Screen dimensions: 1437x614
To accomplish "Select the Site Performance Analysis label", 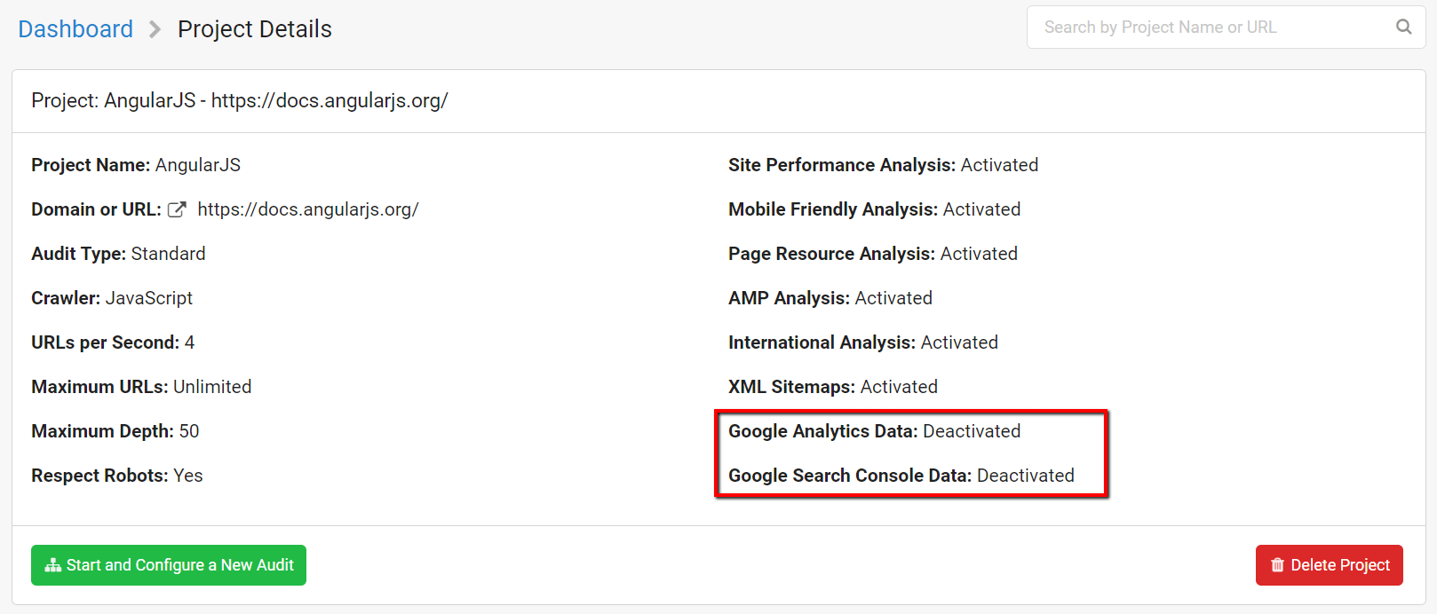I will coord(842,165).
